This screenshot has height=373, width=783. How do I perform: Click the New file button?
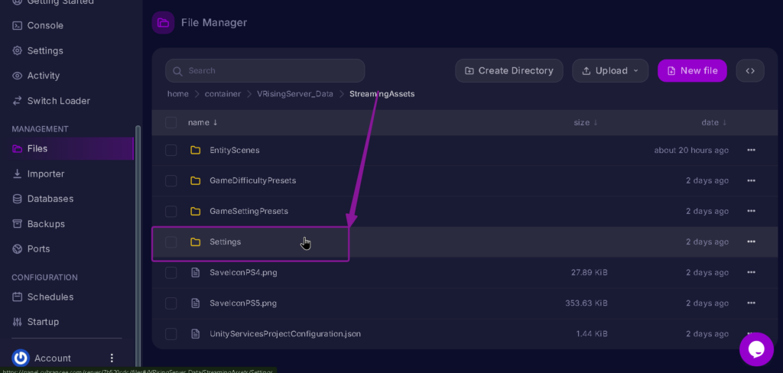[692, 70]
